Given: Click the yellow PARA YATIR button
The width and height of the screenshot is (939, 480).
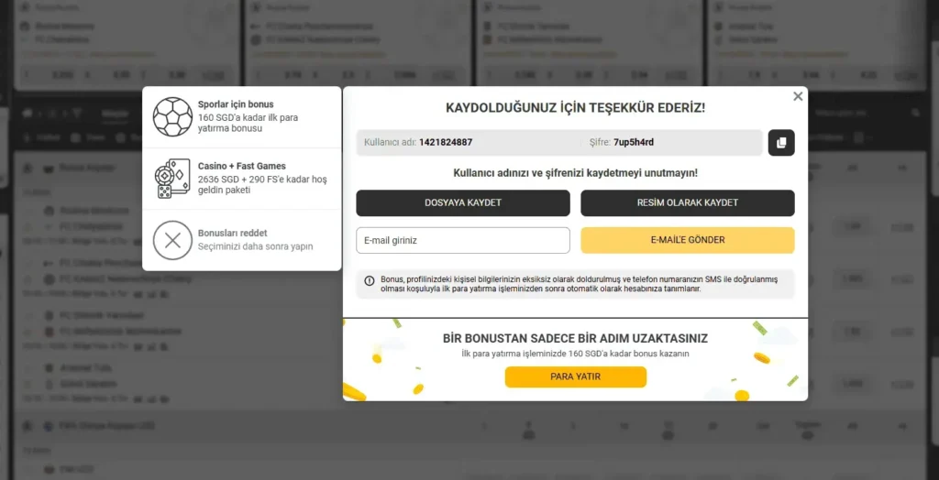Looking at the screenshot, I should pos(575,376).
